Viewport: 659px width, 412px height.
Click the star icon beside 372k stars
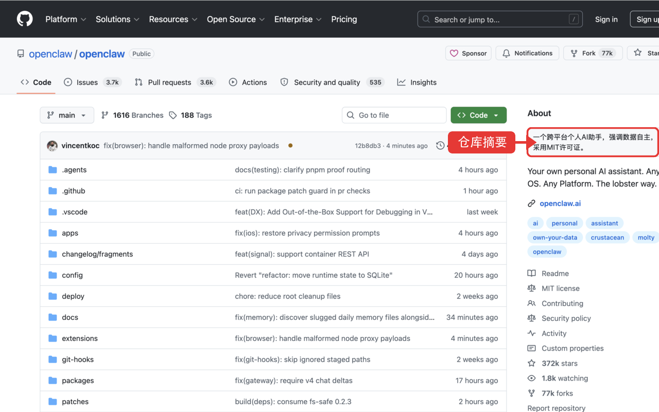(532, 363)
